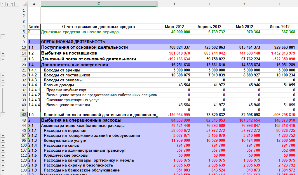Collapse the group with minus button at row 42
The height and width of the screenshot is (175, 298).
point(3,115)
